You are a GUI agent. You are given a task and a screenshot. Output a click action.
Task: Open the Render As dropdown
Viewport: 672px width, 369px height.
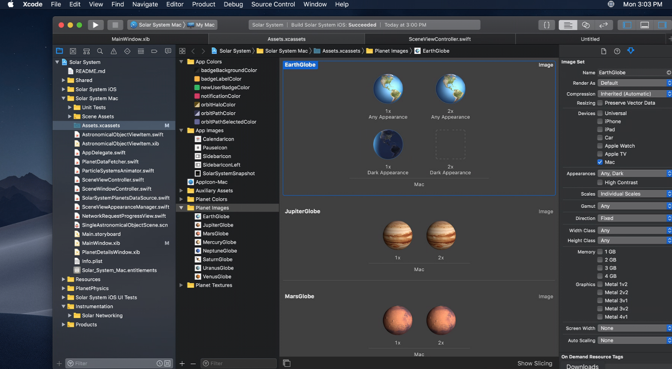pos(635,83)
